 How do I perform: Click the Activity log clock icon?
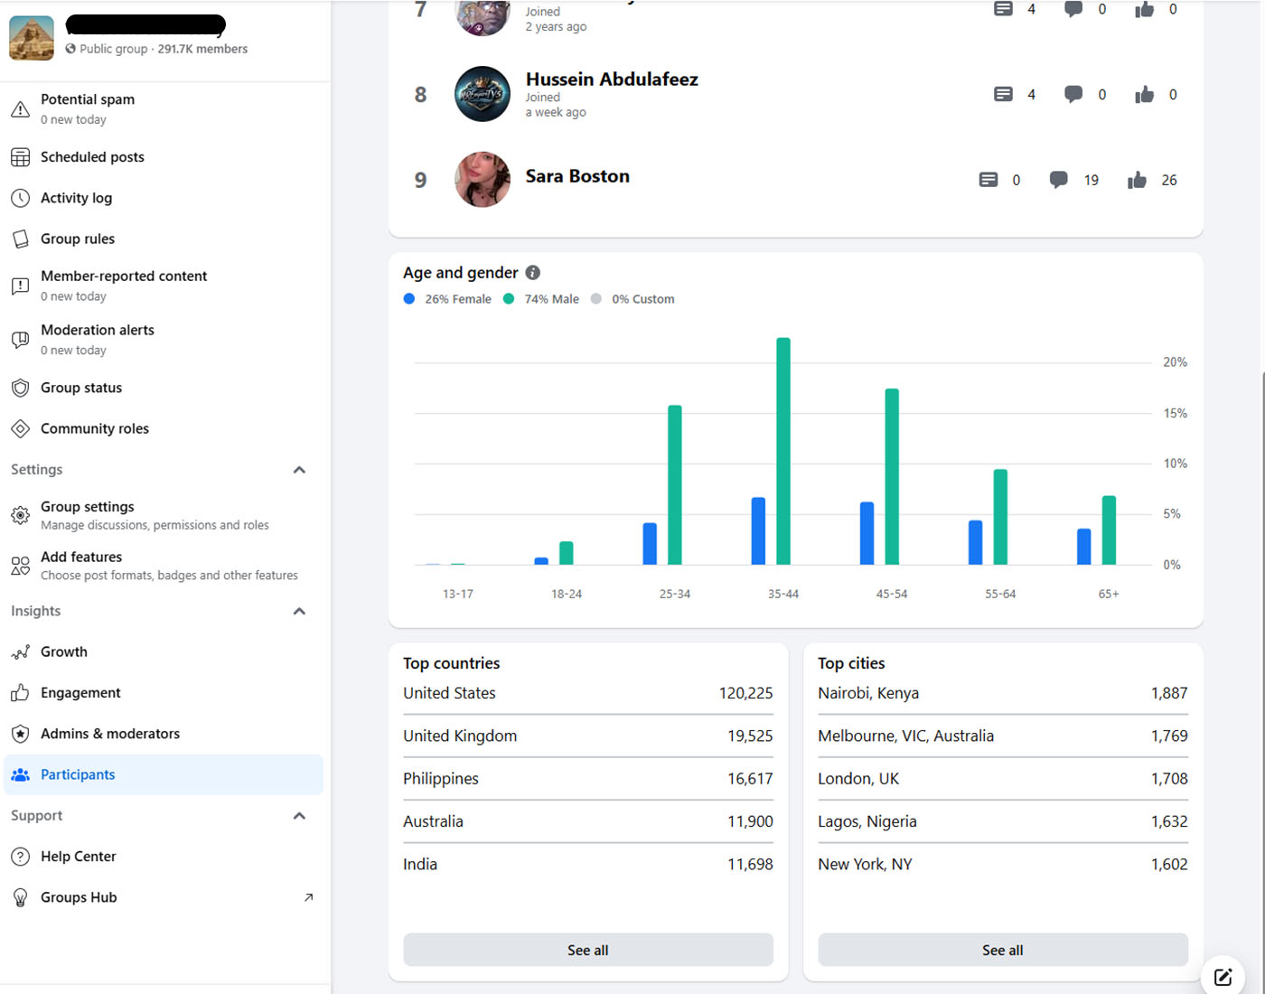20,198
